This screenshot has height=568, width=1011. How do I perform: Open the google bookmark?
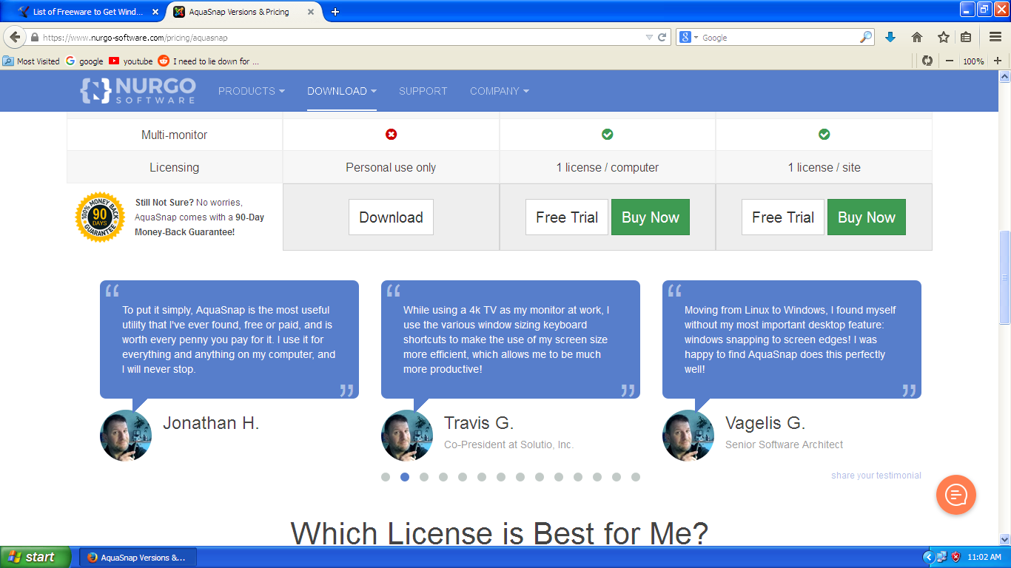point(84,61)
